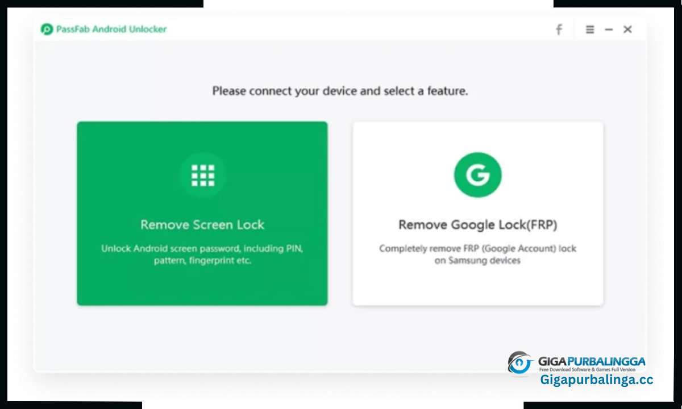The width and height of the screenshot is (682, 409).
Task: Click the Facebook icon in title bar
Action: click(559, 30)
